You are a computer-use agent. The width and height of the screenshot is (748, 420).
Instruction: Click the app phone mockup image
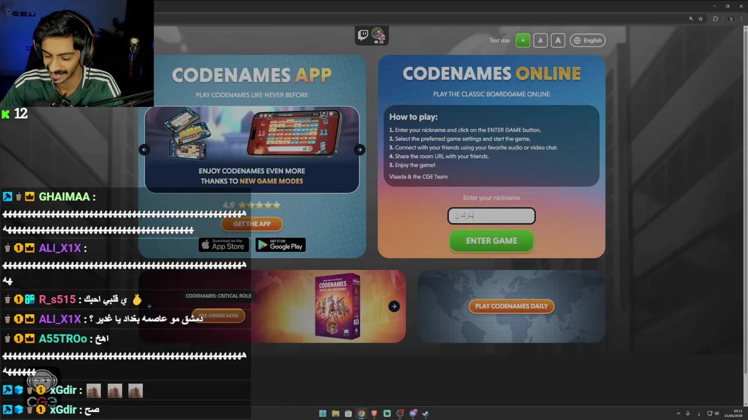[294, 133]
